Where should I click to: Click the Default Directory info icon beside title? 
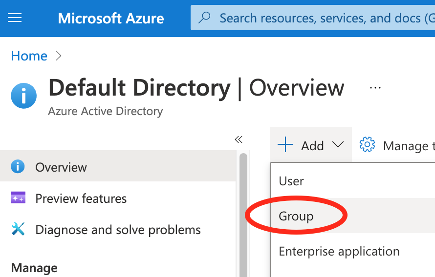pos(23,96)
